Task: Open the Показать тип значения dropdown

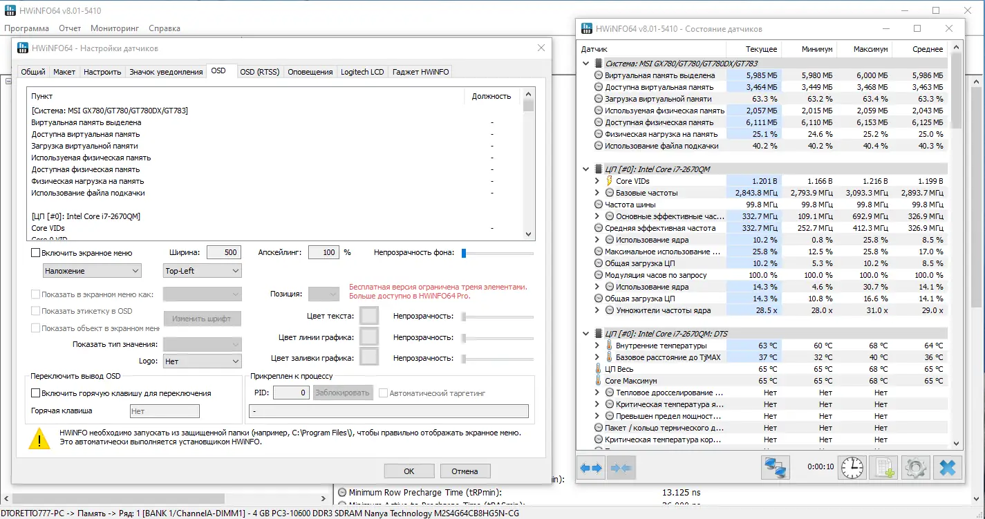Action: (x=202, y=344)
